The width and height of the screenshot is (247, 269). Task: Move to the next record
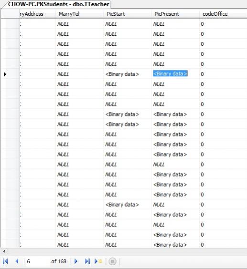76,261
